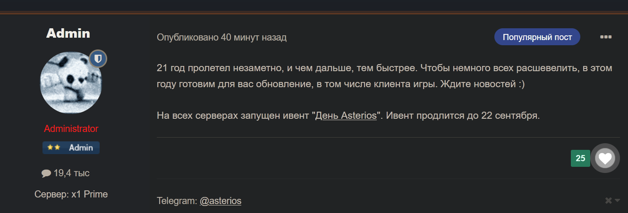Click the Популярный пост badge

[x=537, y=37]
